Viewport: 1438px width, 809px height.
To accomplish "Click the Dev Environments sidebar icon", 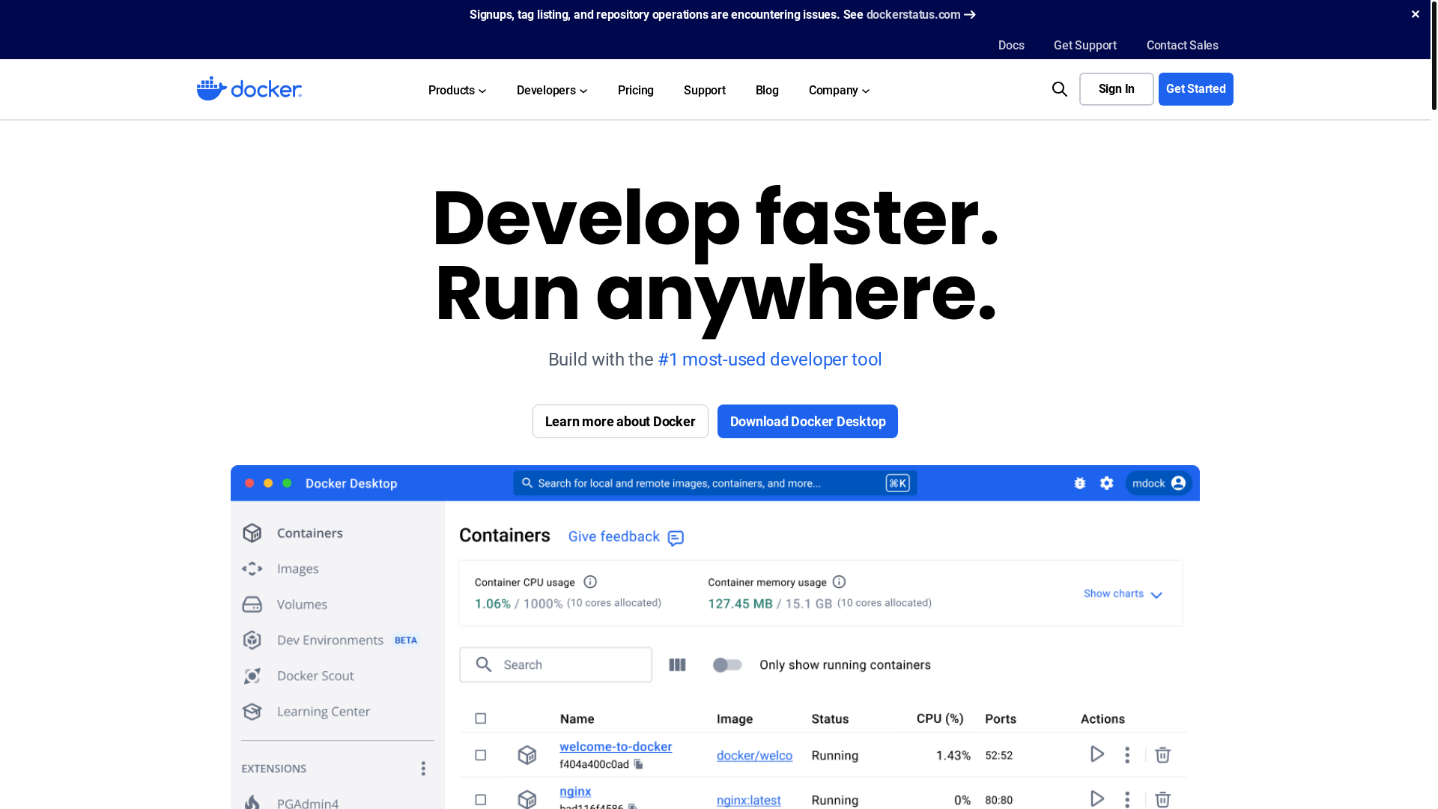I will pyautogui.click(x=252, y=640).
